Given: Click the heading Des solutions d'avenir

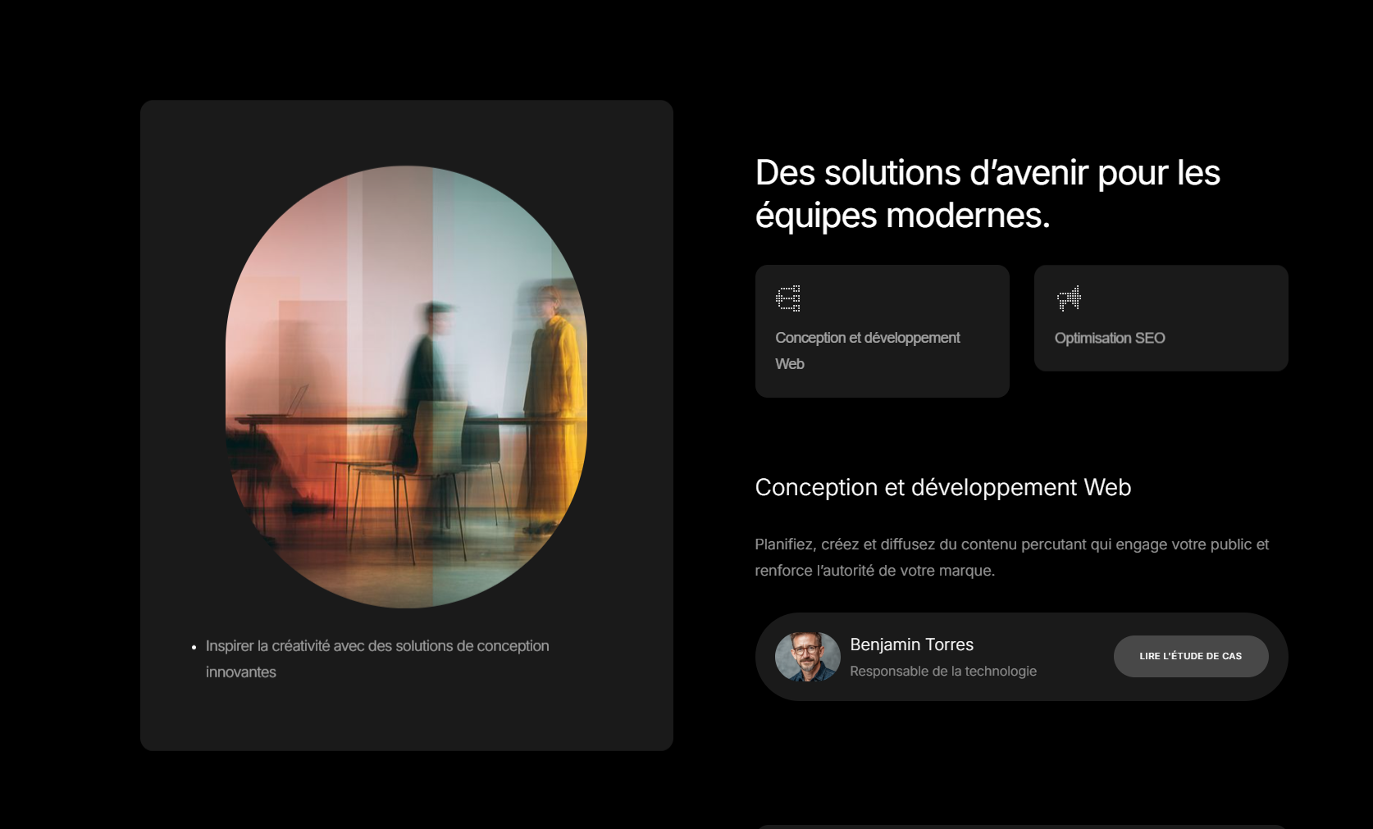Looking at the screenshot, I should pos(987,194).
